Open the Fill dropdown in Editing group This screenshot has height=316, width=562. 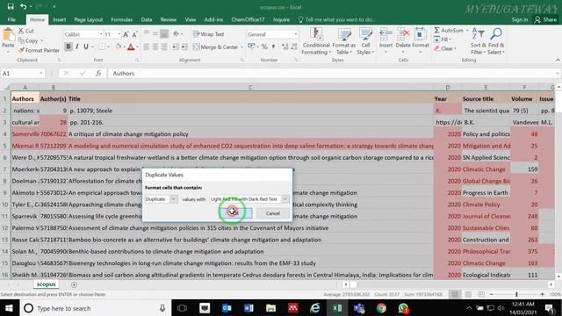(443, 39)
